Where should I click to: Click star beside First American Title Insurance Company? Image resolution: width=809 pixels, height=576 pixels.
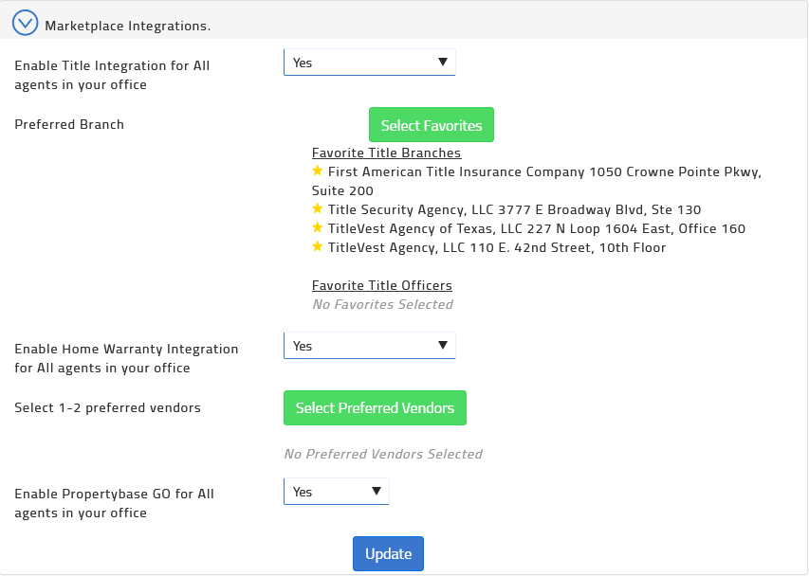pos(318,171)
